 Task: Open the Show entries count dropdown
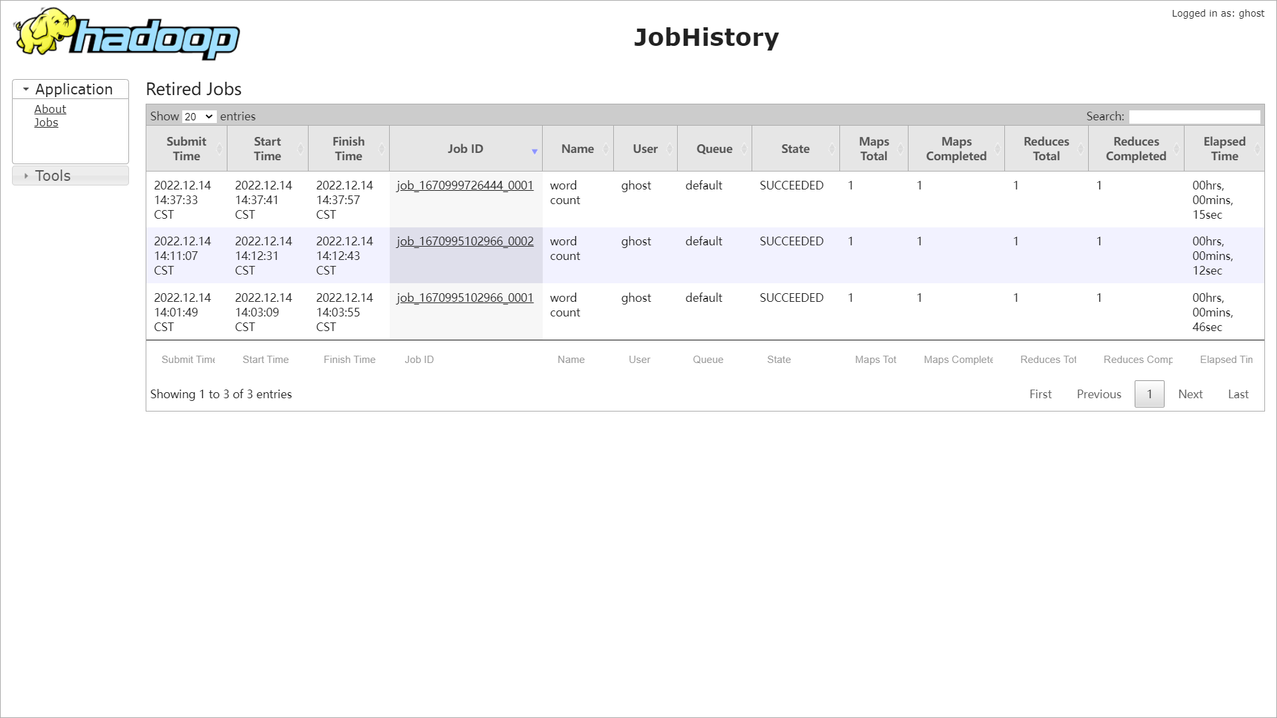click(199, 117)
